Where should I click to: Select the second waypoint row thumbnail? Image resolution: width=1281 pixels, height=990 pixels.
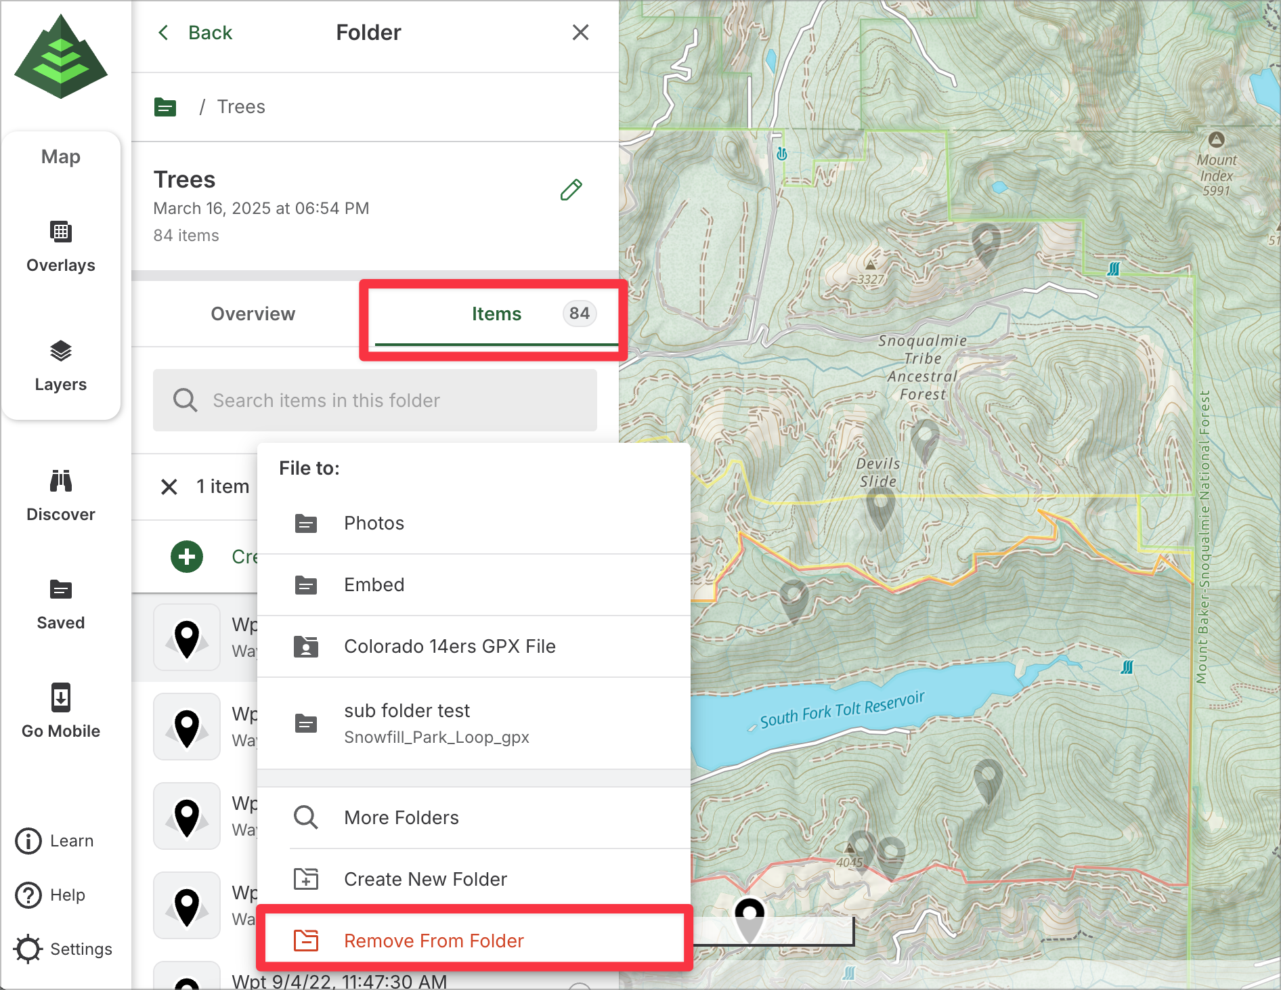point(187,727)
